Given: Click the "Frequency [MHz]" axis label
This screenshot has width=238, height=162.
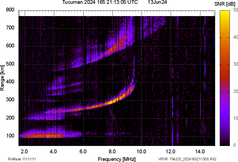Looking at the screenshot, I should [x=117, y=159].
